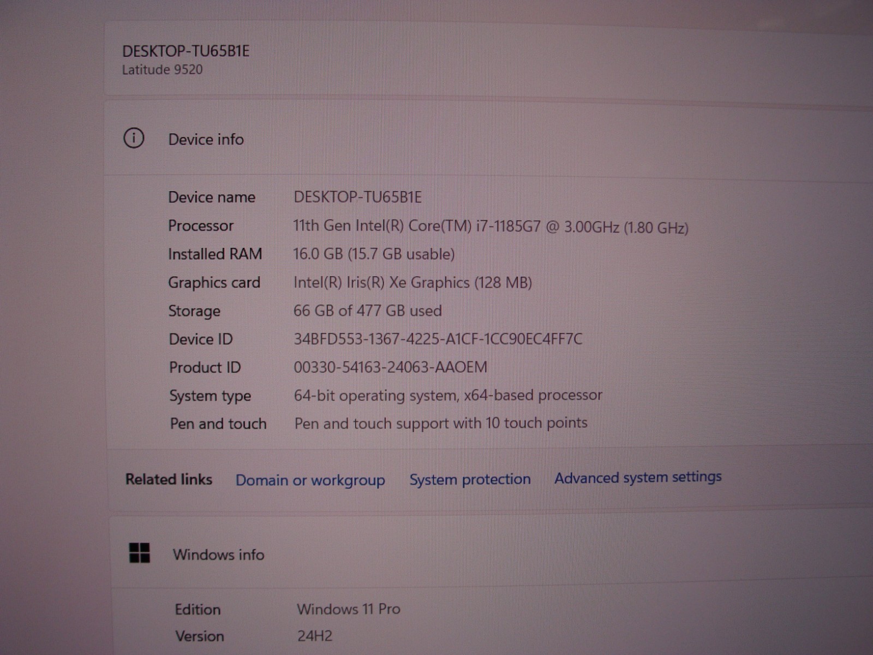Select the 16.0 GB (15.7 GB usable) value
Screen dimensions: 873x655
click(374, 254)
